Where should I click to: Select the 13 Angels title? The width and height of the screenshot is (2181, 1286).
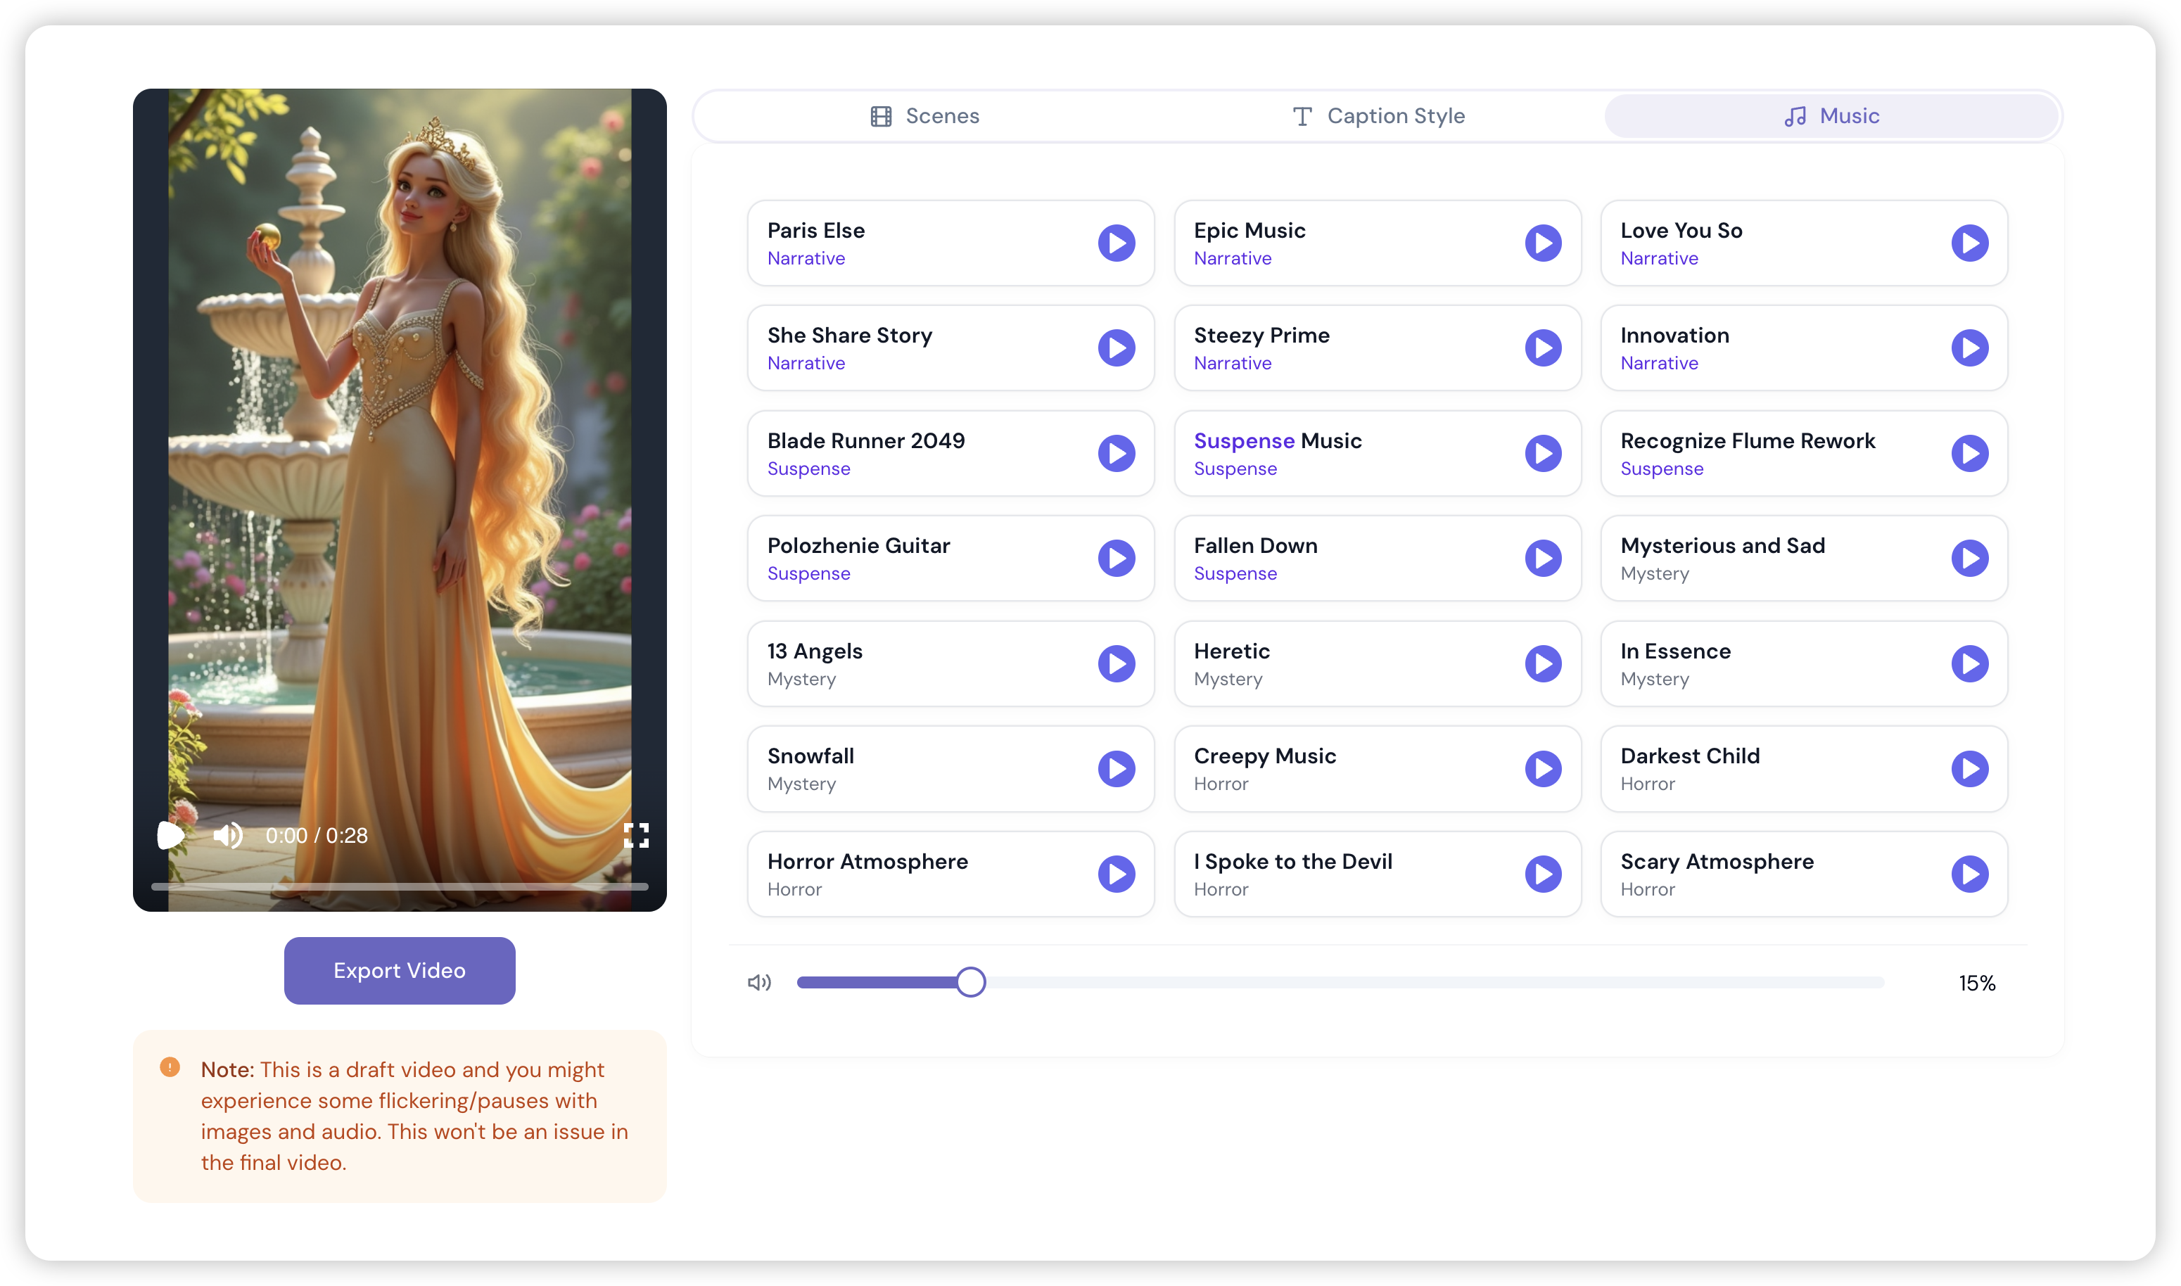tap(815, 651)
